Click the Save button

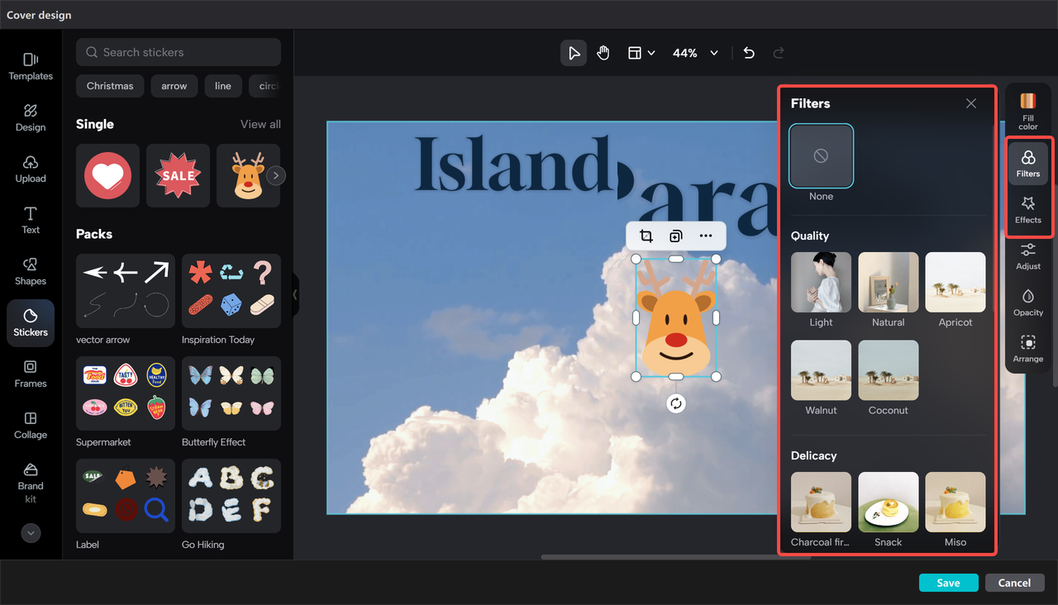tap(948, 583)
